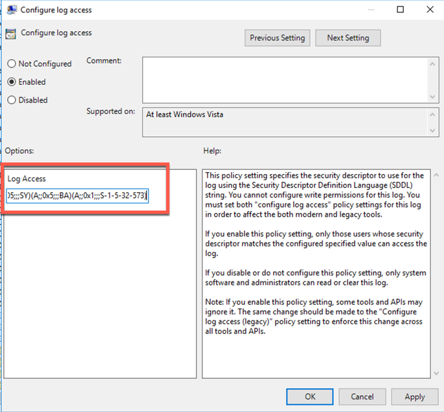The height and width of the screenshot is (412, 444).
Task: Click the title bar policy editor icon
Action: coord(11,10)
